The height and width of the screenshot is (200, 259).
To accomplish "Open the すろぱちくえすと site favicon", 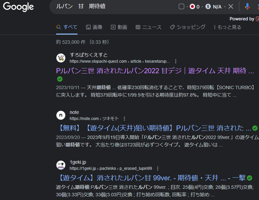I will [61, 58].
